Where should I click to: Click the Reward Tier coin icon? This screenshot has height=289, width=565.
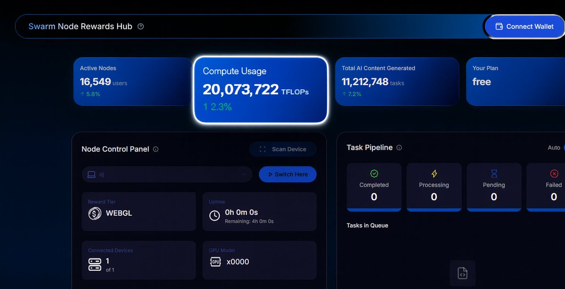point(95,213)
